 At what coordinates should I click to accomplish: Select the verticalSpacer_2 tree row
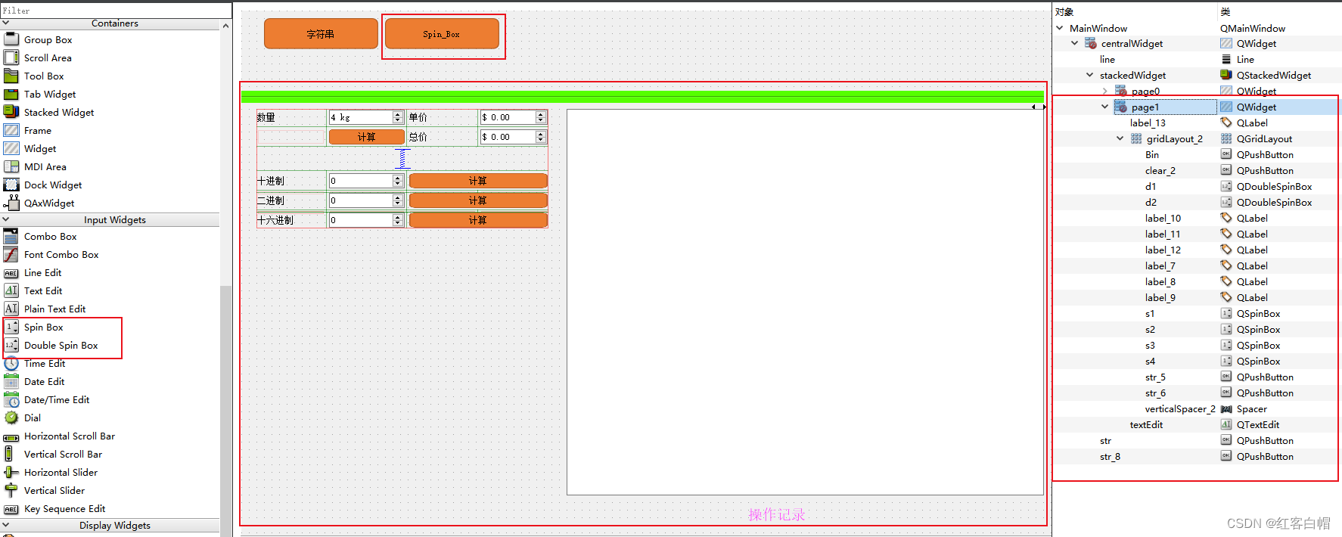(x=1195, y=408)
